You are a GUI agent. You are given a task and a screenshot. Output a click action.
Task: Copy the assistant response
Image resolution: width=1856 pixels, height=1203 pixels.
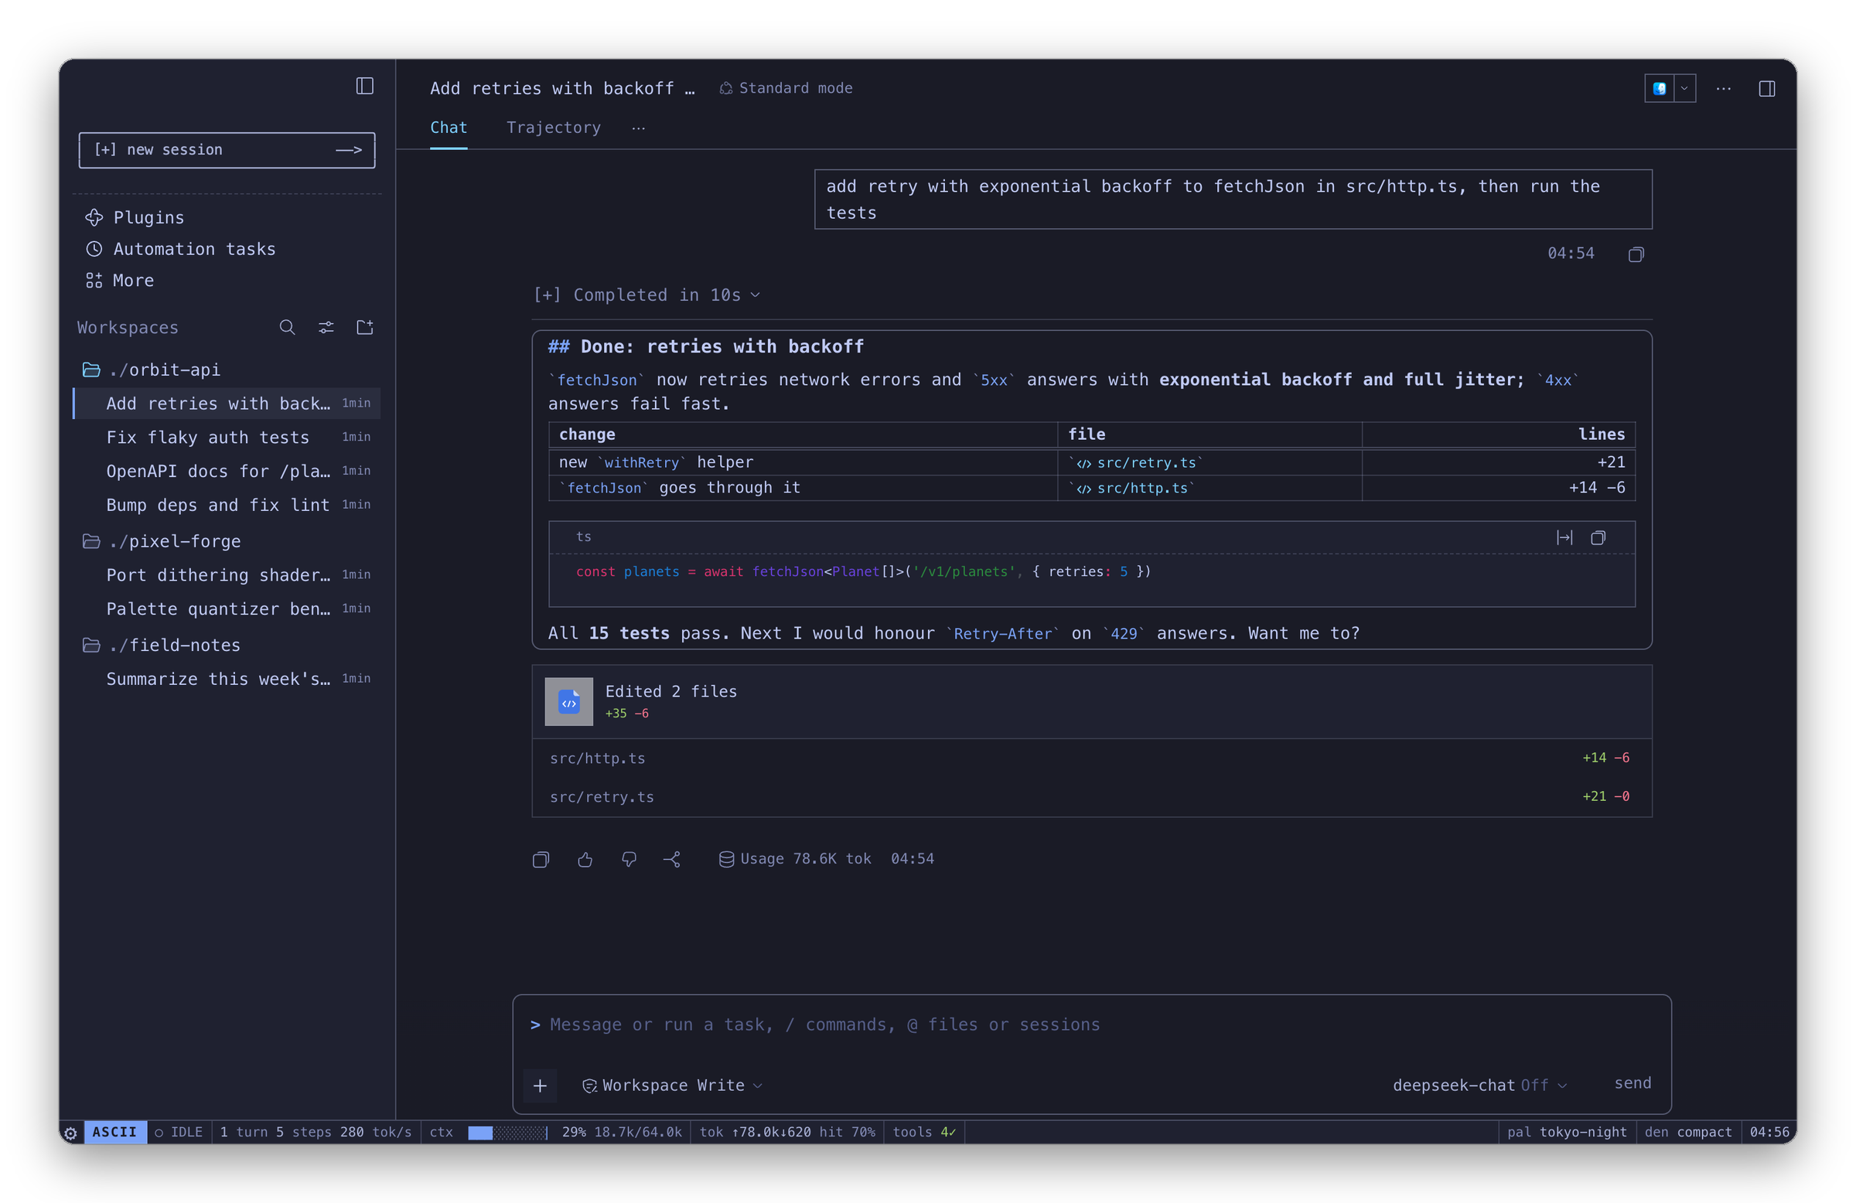point(541,859)
